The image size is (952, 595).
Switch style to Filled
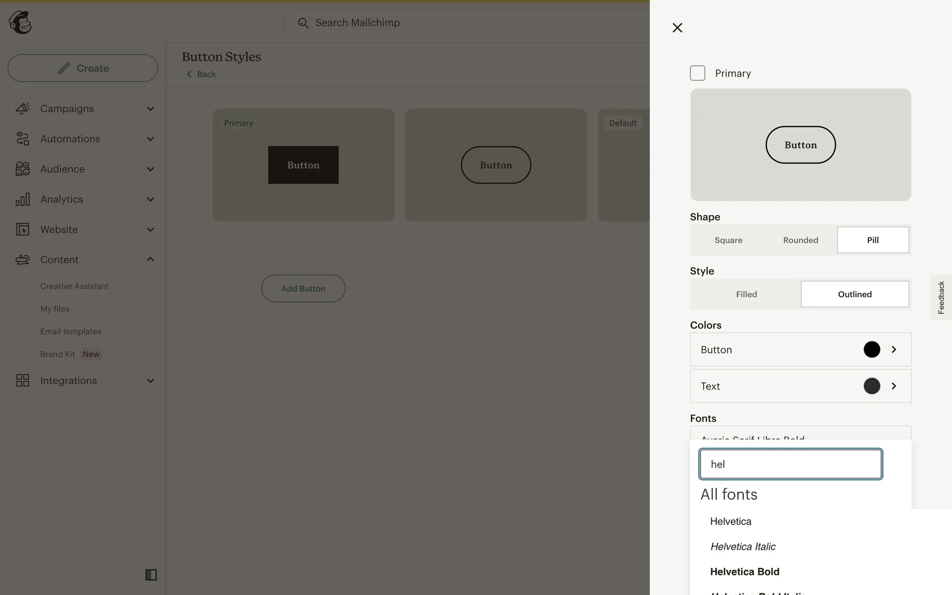click(746, 294)
